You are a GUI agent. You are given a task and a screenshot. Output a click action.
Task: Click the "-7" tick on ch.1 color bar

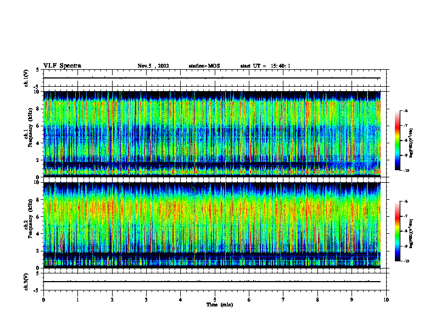[x=406, y=126]
